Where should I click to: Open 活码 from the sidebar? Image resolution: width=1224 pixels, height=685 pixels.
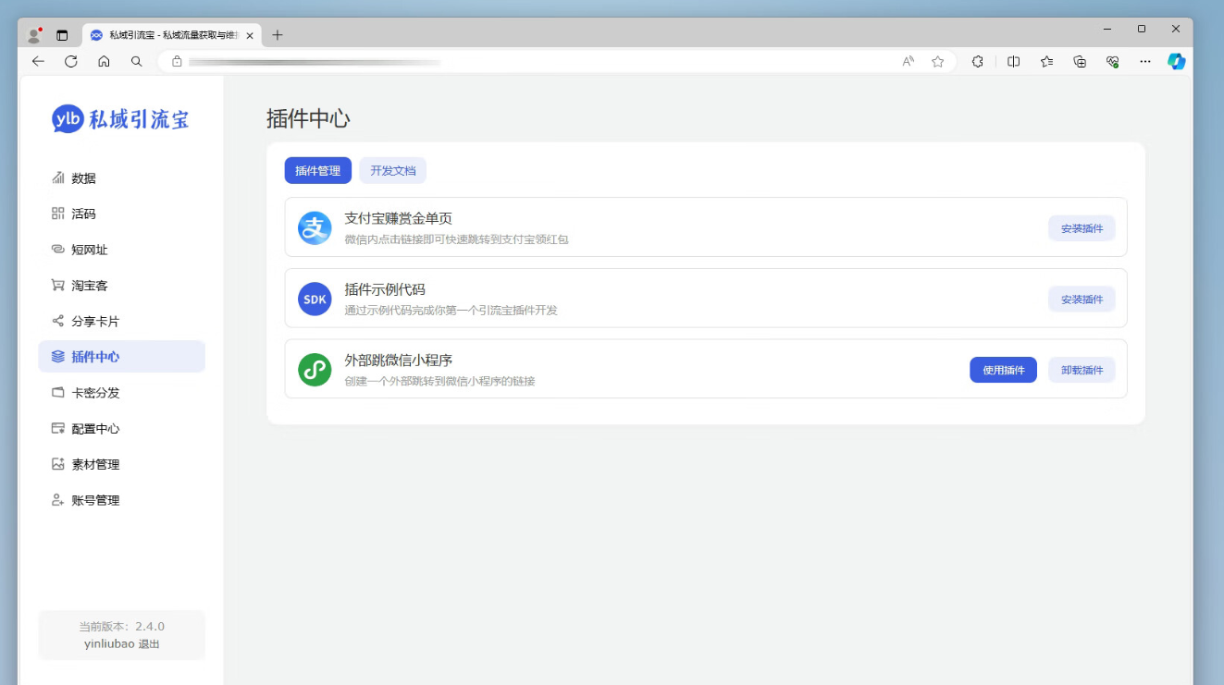coord(83,214)
